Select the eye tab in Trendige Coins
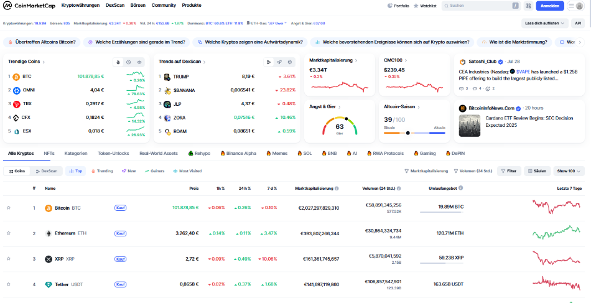This screenshot has height=303, width=591. 139,62
